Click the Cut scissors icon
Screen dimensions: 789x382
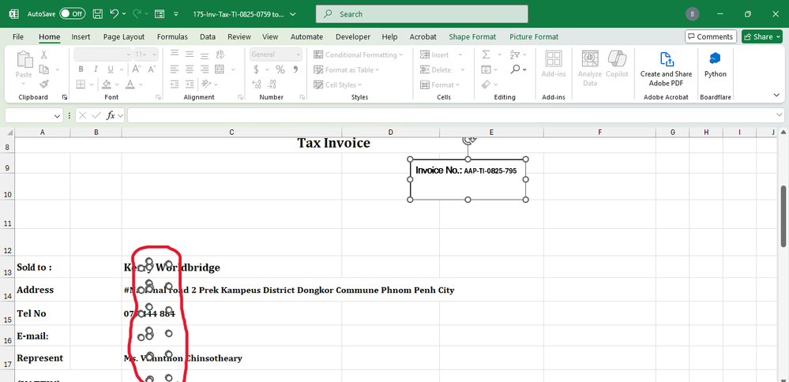(x=44, y=54)
